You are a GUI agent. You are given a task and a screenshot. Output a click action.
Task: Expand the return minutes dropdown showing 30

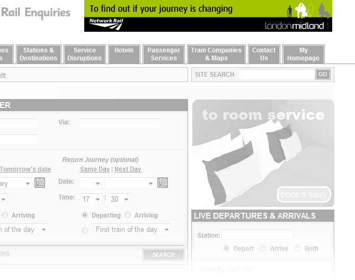click(120, 199)
